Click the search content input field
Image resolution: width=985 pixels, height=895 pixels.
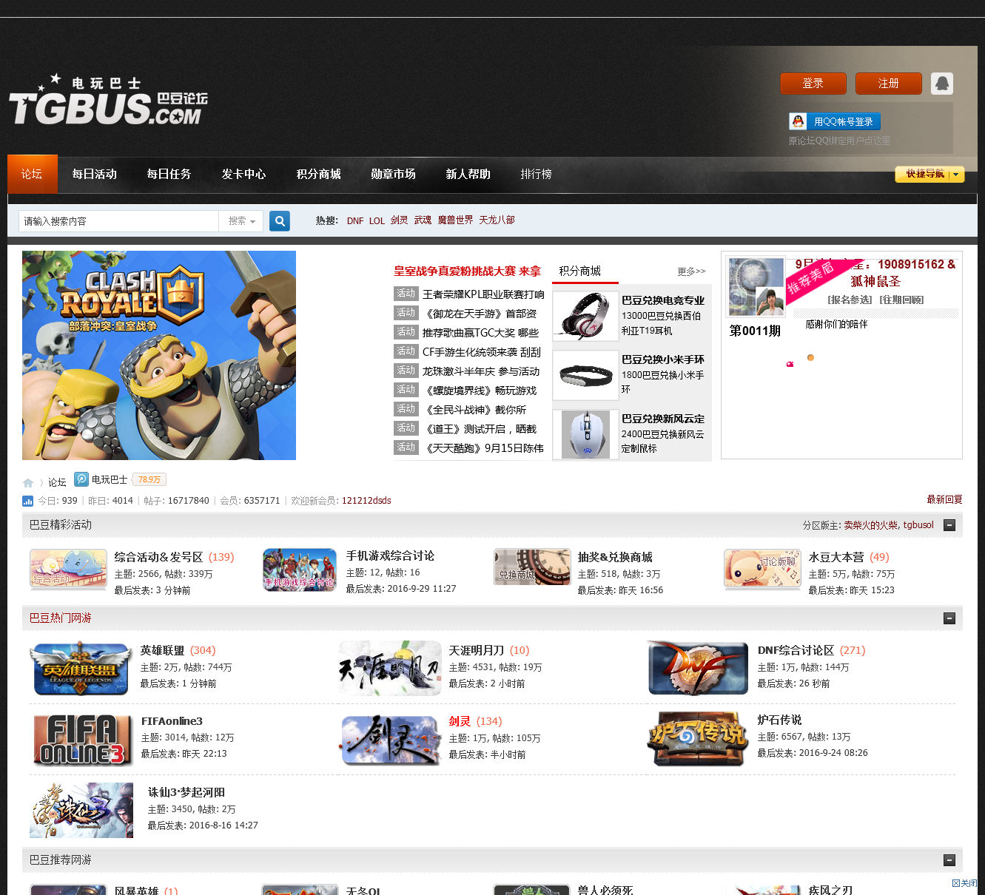pyautogui.click(x=118, y=221)
